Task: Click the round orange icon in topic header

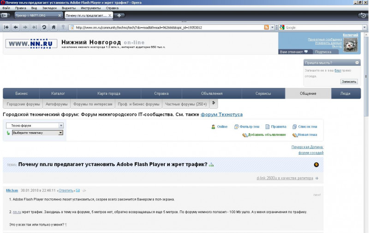Action: tap(316, 165)
